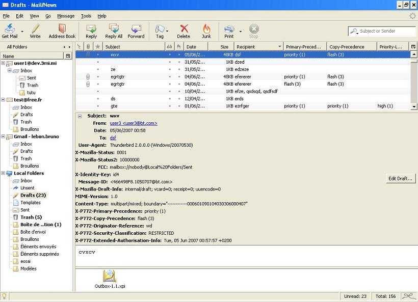Click the attachment column header

87,46
